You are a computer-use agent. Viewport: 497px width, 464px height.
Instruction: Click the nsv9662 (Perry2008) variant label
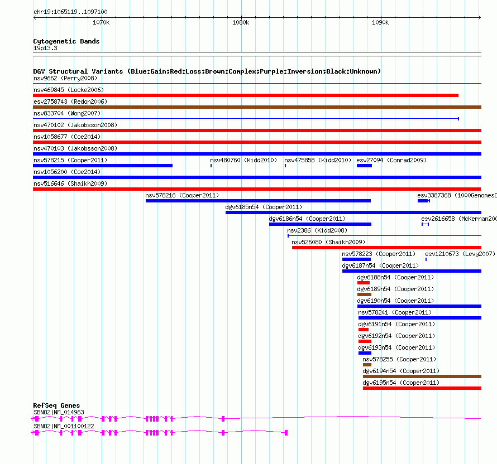click(65, 78)
